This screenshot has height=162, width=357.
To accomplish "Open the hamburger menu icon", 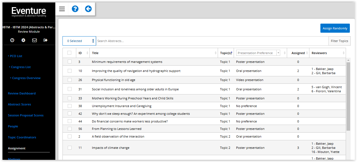I will point(62,9).
